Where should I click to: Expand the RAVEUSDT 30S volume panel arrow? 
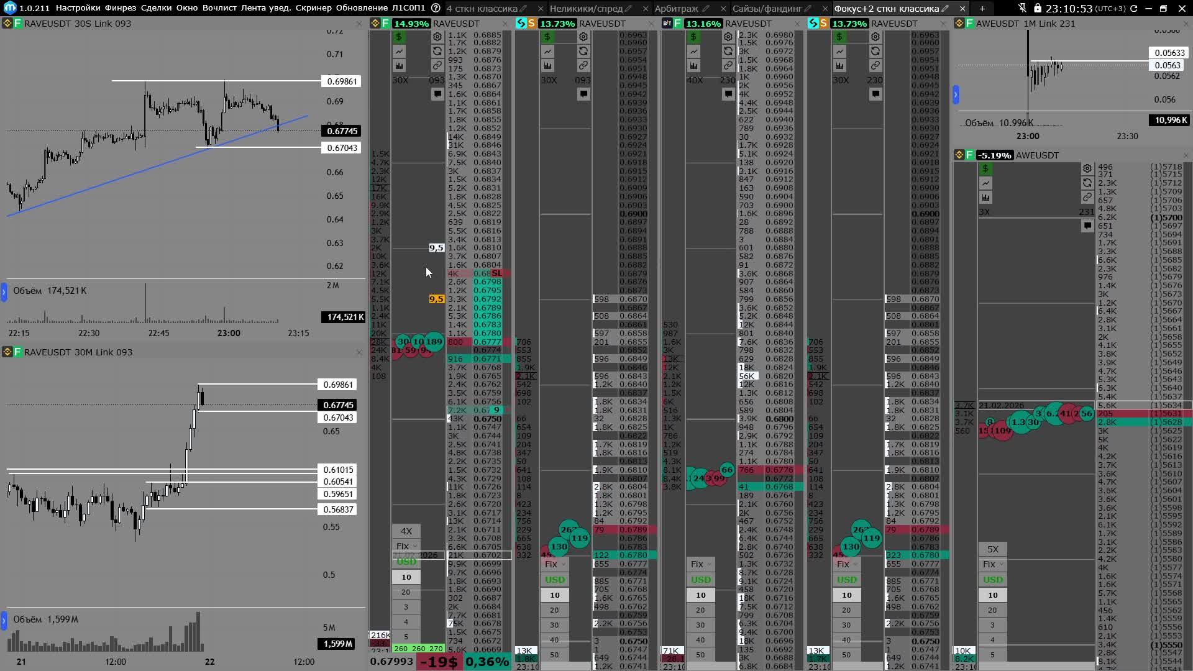click(x=4, y=291)
